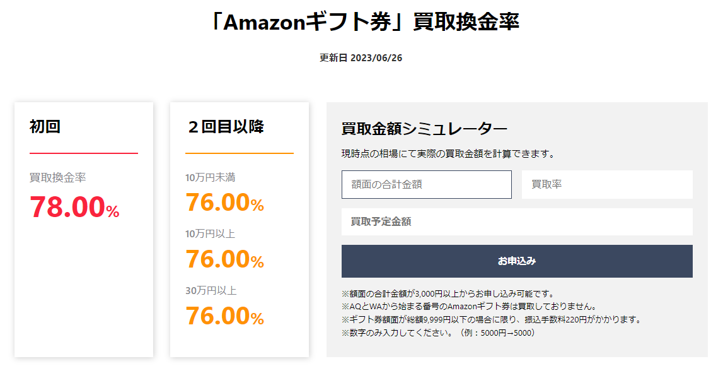Select the 買取予定金額 field
Image resolution: width=723 pixels, height=366 pixels.
[516, 221]
